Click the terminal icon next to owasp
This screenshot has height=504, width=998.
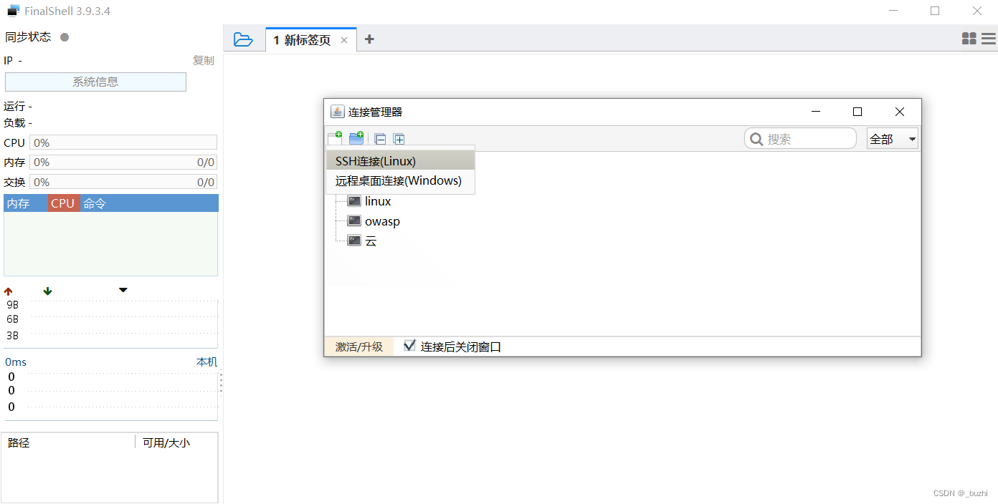click(354, 221)
